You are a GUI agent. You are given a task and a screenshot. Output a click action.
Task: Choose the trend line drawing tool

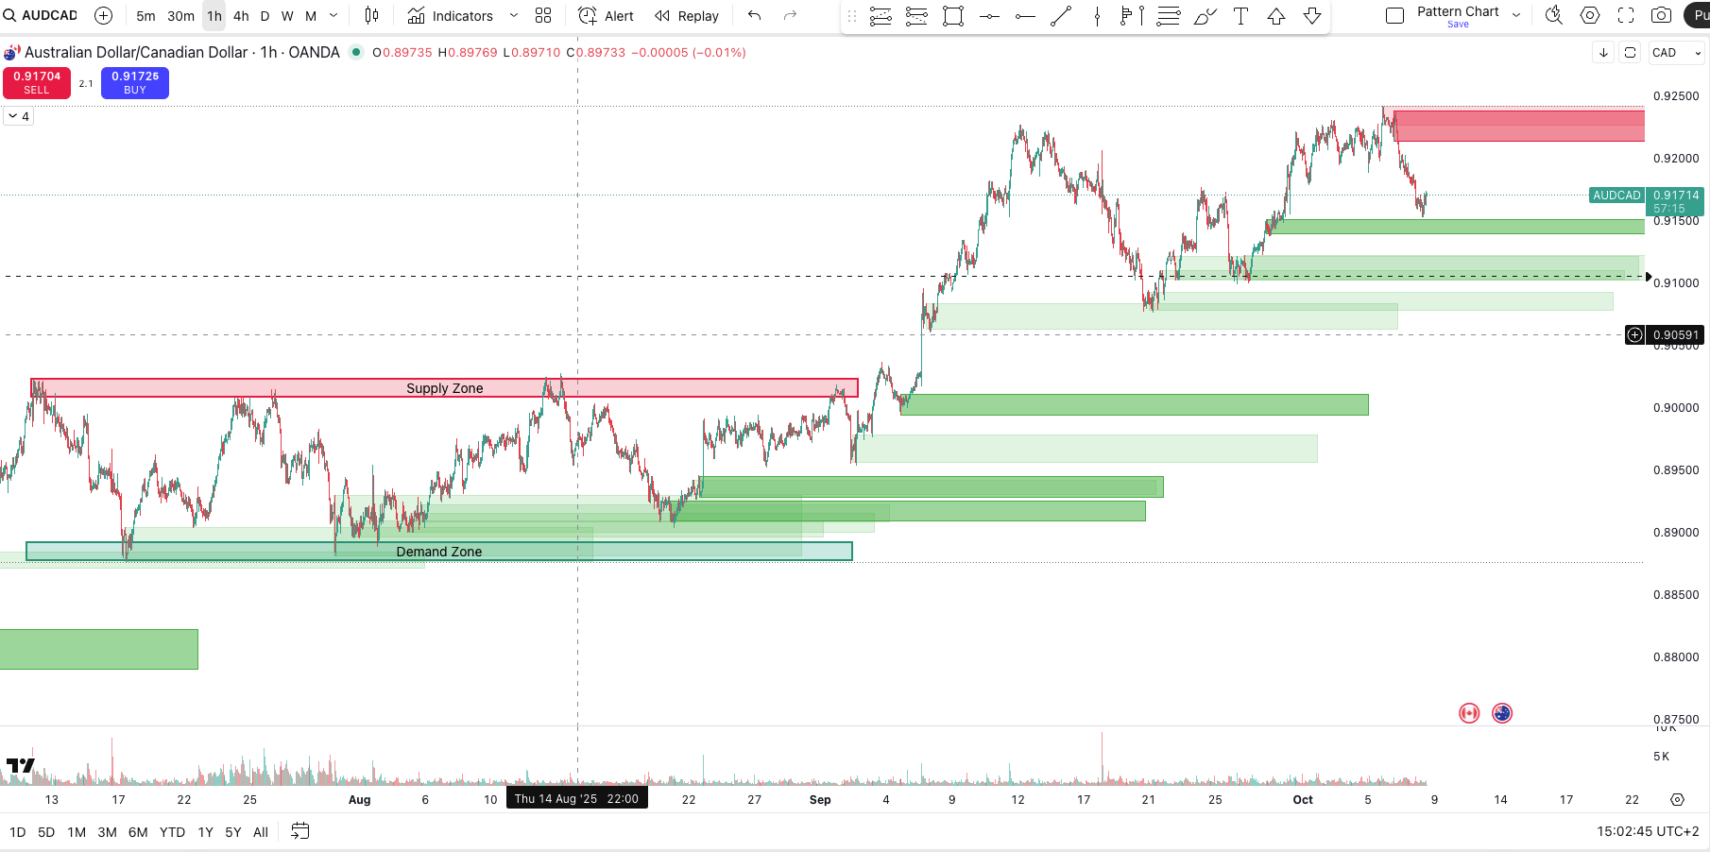click(x=1061, y=16)
